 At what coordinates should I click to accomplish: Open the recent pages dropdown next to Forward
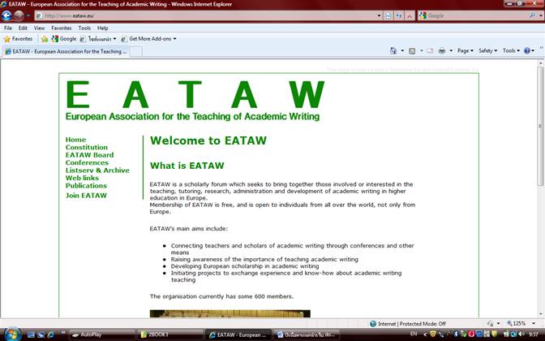pos(28,15)
